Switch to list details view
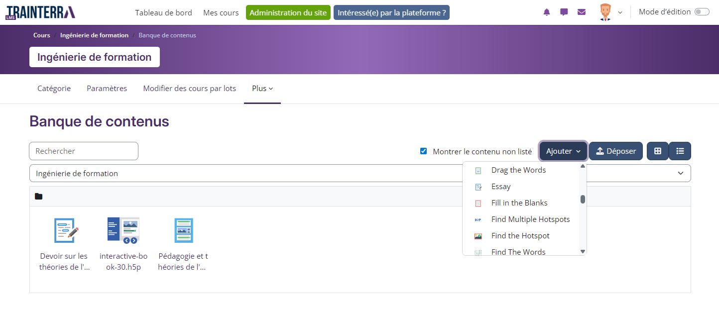Image resolution: width=719 pixels, height=311 pixels. pyautogui.click(x=680, y=151)
